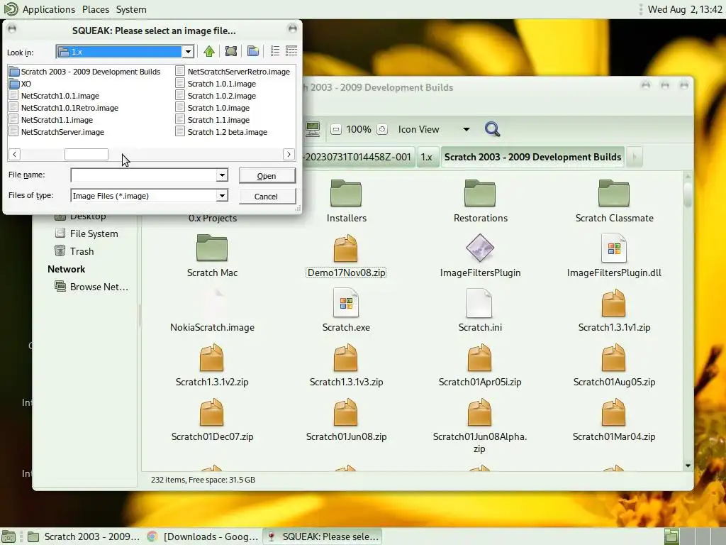Open the XO folder in file dialog
This screenshot has height=545, width=726.
click(21, 84)
